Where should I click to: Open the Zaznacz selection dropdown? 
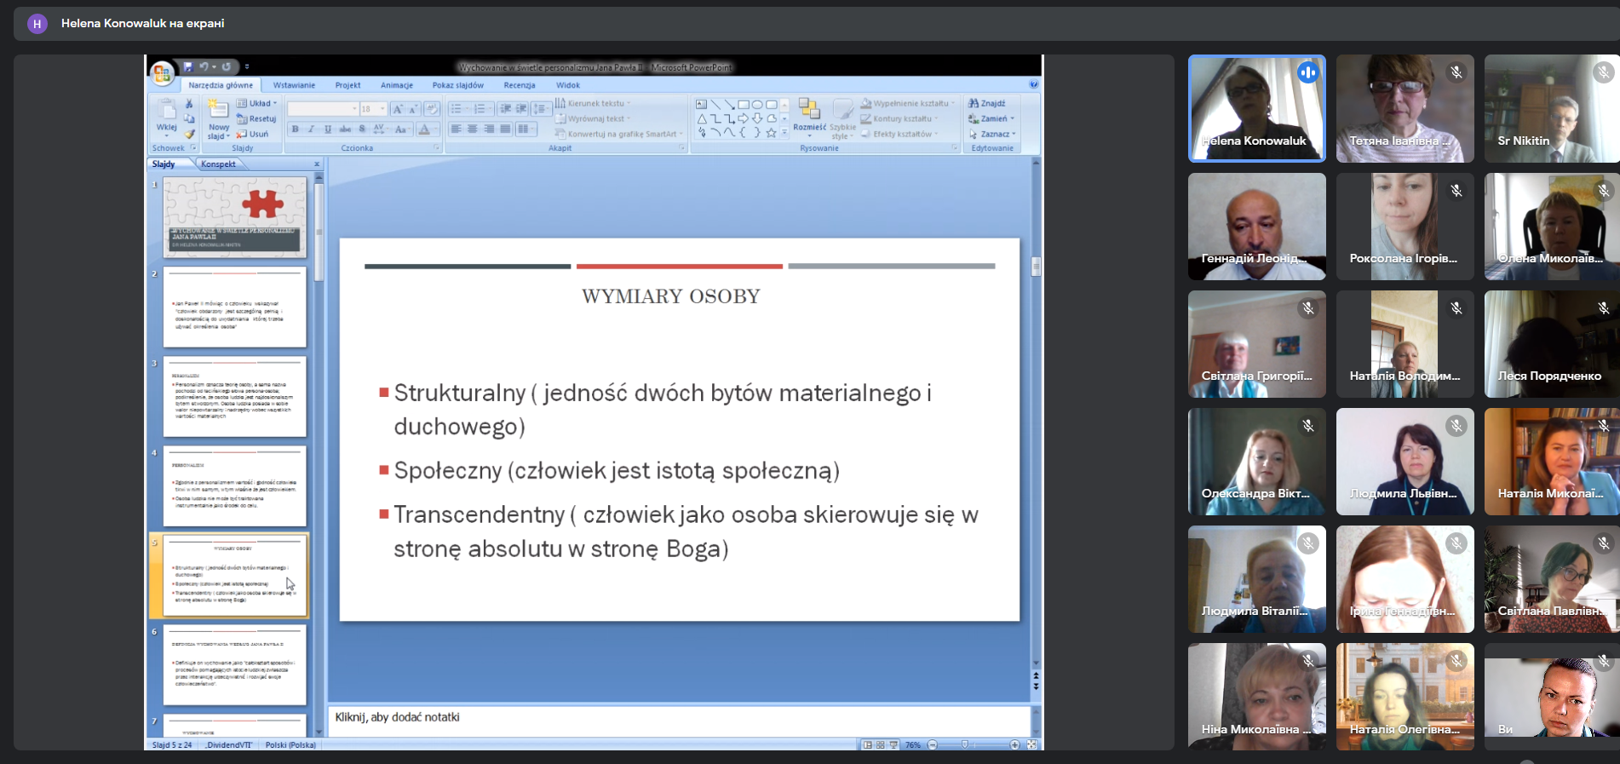pos(993,134)
